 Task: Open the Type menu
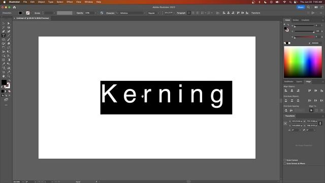[x=51, y=2]
